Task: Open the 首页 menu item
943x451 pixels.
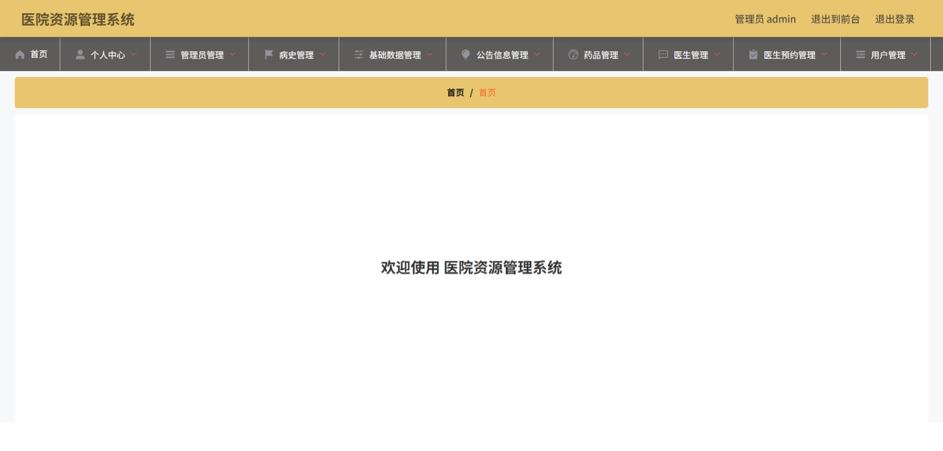Action: tap(30, 55)
